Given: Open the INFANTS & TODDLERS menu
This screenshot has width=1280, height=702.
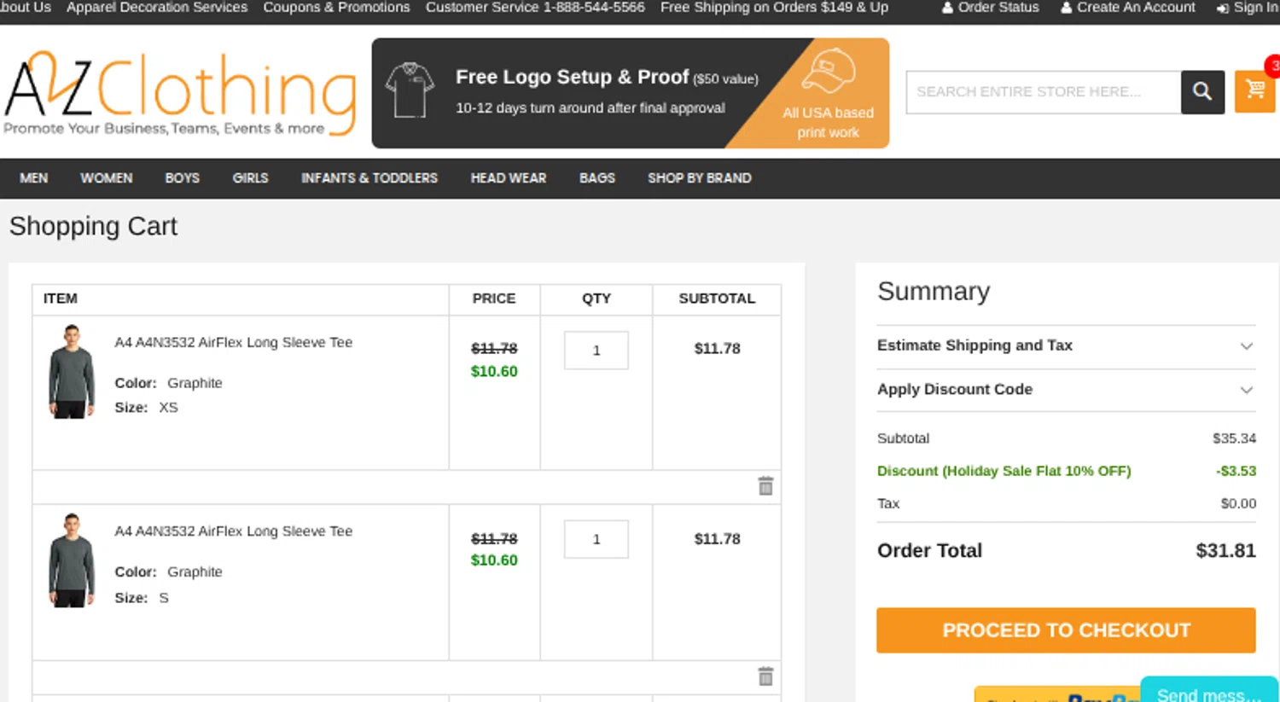Looking at the screenshot, I should pyautogui.click(x=369, y=178).
